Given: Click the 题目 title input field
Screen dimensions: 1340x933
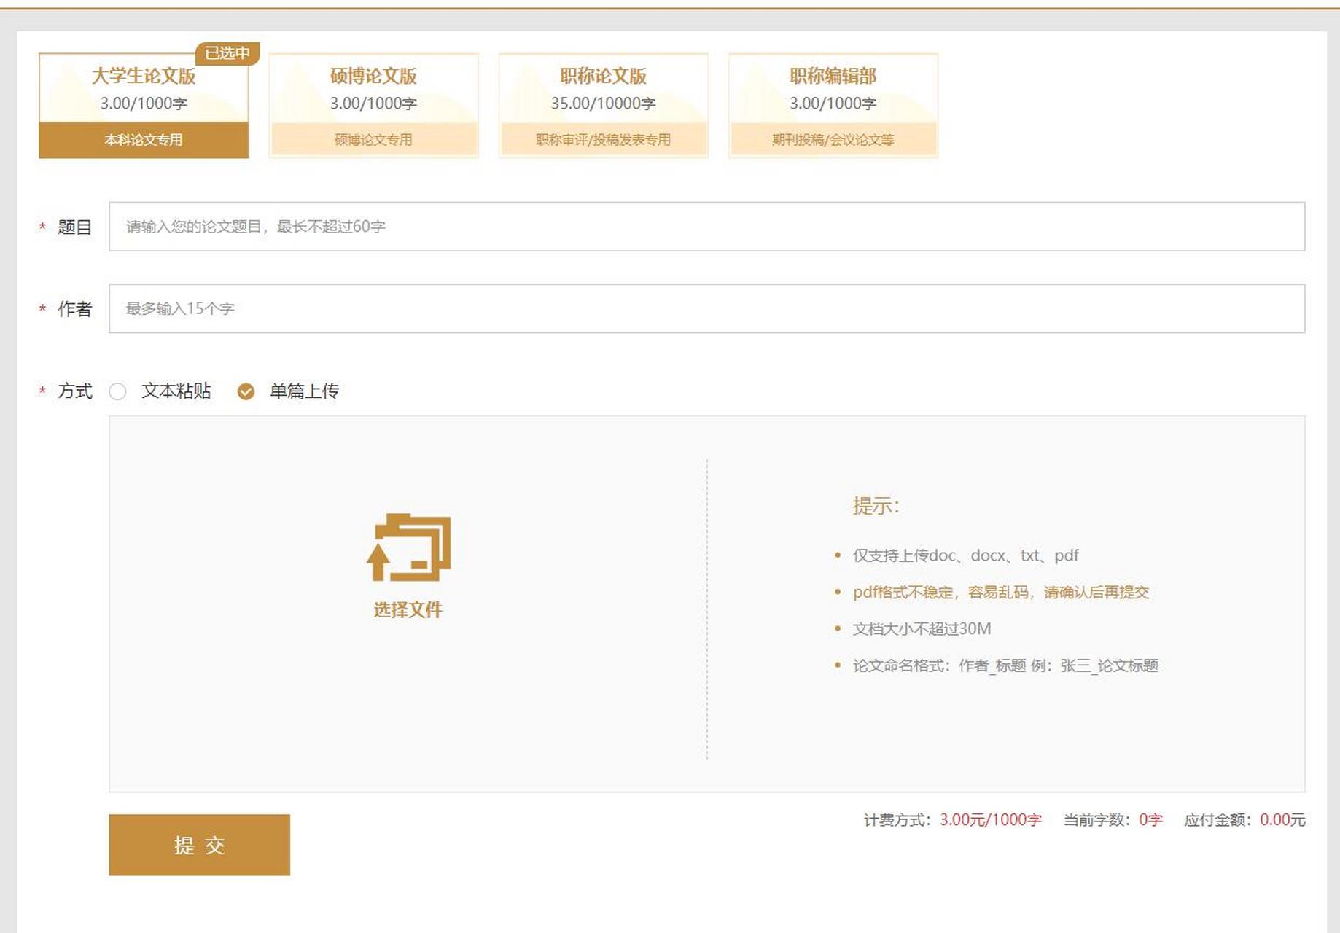Looking at the screenshot, I should point(706,227).
